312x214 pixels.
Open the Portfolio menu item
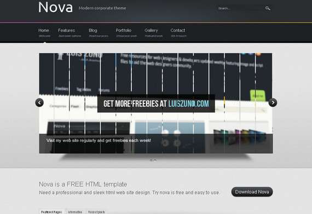tap(126, 33)
